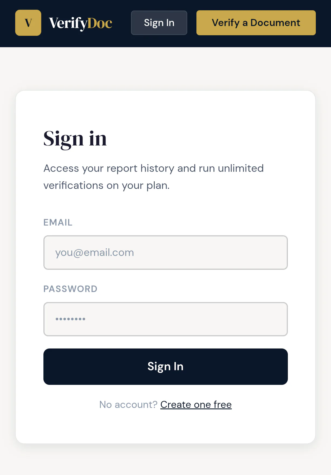This screenshot has height=475, width=331.
Task: Click the report history description text
Action: click(154, 177)
